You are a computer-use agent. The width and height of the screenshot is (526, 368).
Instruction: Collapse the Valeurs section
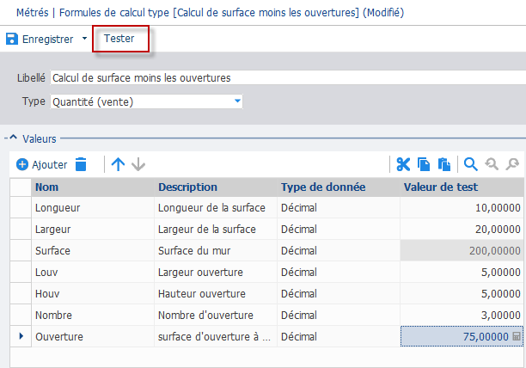coord(13,138)
